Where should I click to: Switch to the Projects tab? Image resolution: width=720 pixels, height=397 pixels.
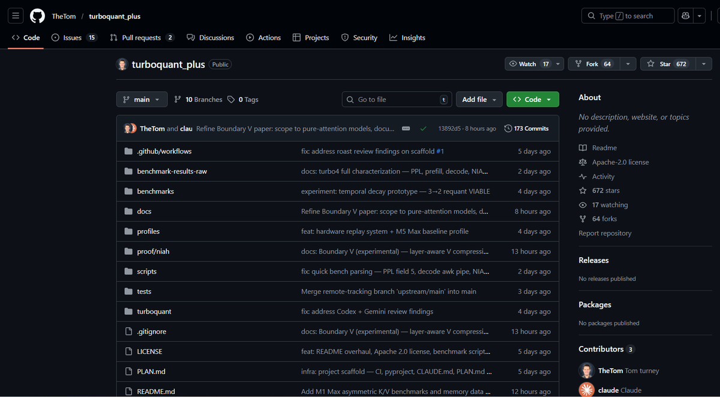pyautogui.click(x=311, y=37)
